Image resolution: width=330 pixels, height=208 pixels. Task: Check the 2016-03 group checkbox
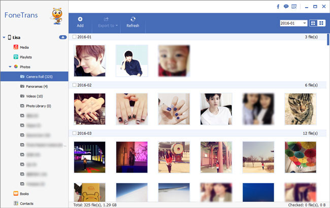[74, 133]
